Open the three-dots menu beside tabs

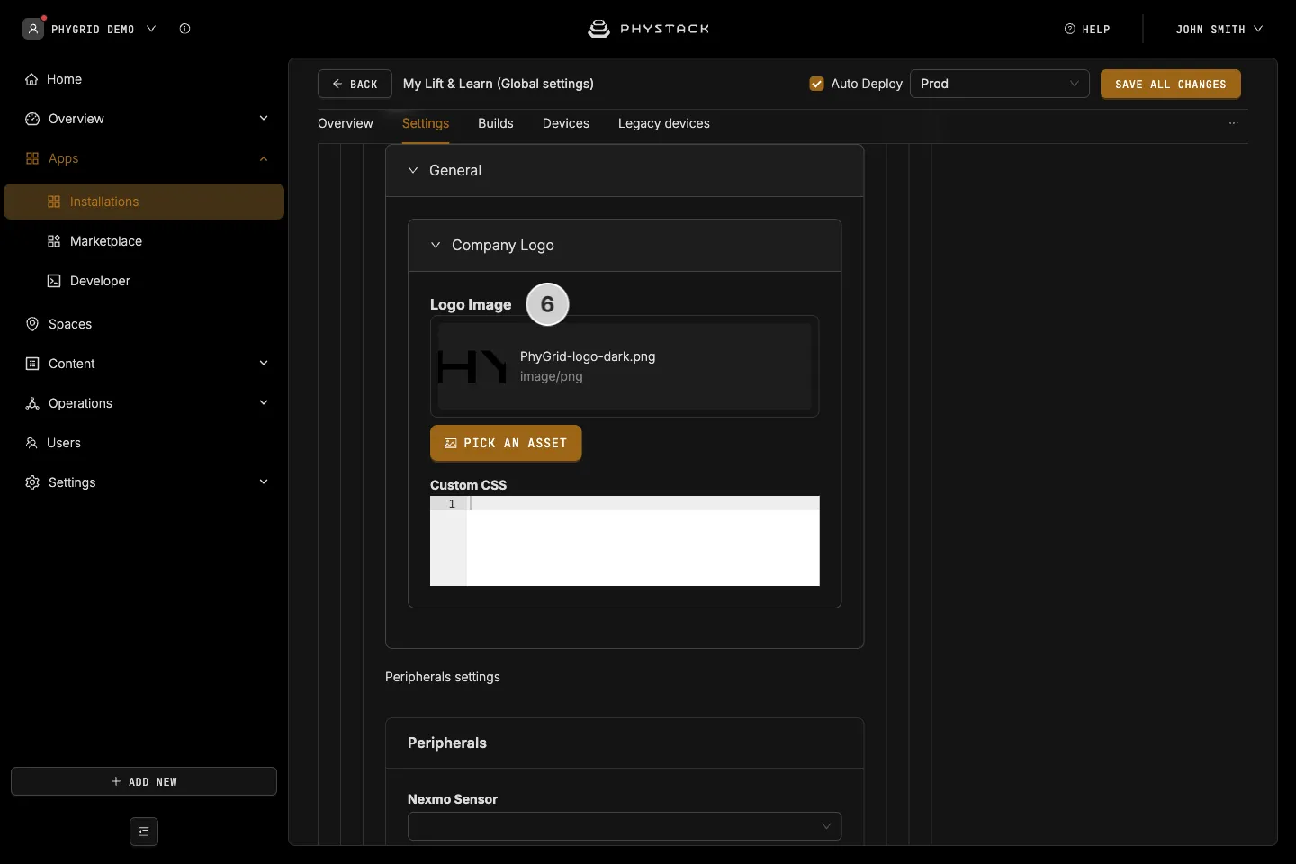tap(1234, 123)
